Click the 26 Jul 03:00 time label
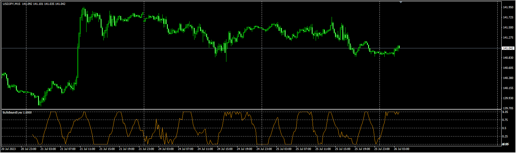This screenshot has height=153, width=516. point(402,149)
